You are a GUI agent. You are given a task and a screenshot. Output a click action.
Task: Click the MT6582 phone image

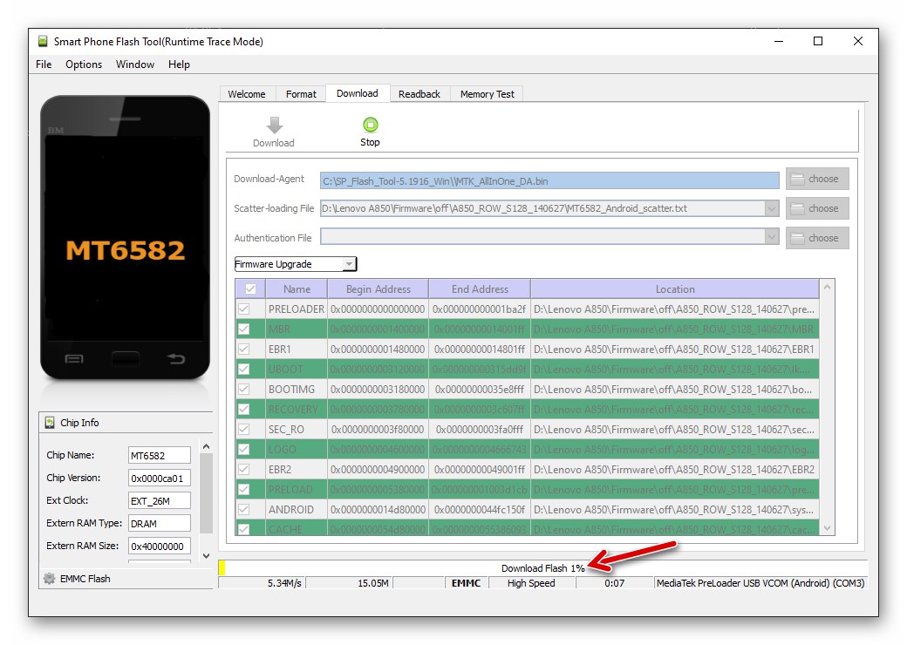[x=125, y=238]
